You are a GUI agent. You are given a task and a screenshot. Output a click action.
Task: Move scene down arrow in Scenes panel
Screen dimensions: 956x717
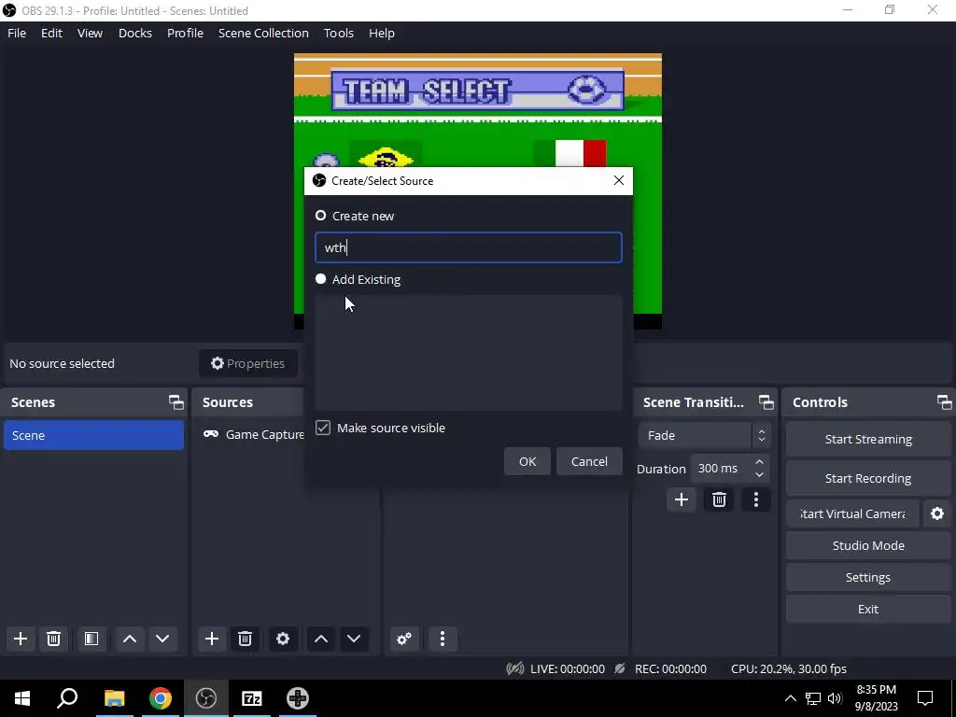point(162,639)
